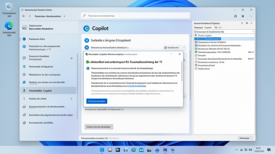Open the Windows Start menu

click(x=102, y=150)
